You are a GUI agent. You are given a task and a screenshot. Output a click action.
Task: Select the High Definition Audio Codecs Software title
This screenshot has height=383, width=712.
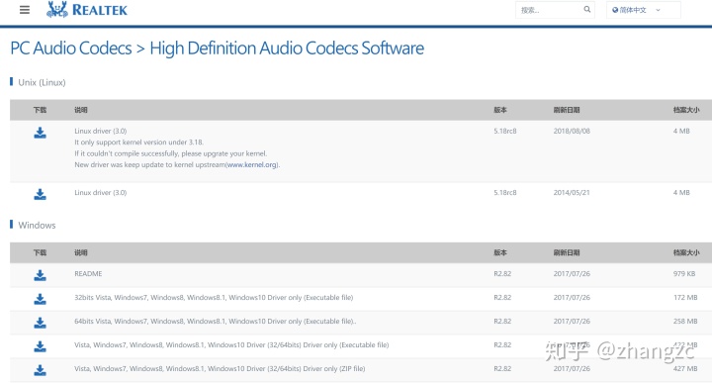[287, 48]
